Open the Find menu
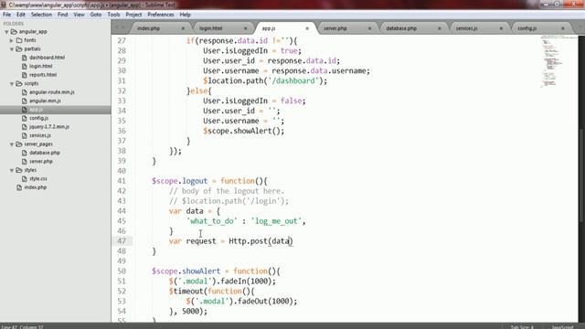The image size is (585, 329). coord(63,15)
